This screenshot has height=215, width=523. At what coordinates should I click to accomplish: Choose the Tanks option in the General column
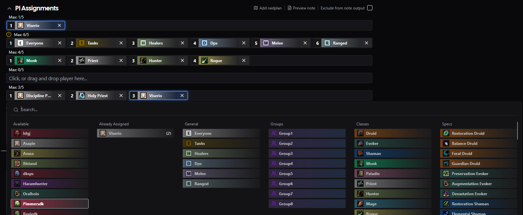coord(221,144)
